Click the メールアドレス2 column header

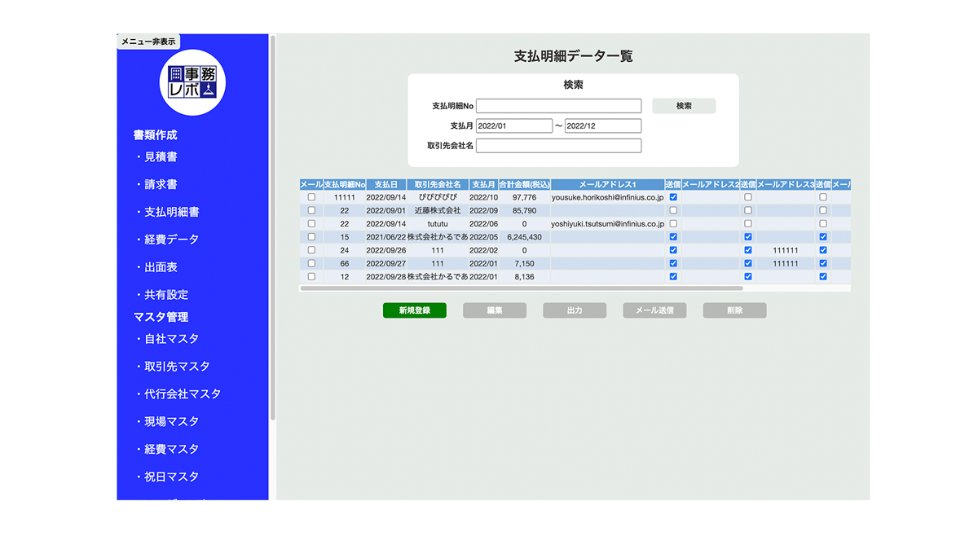[x=711, y=185]
